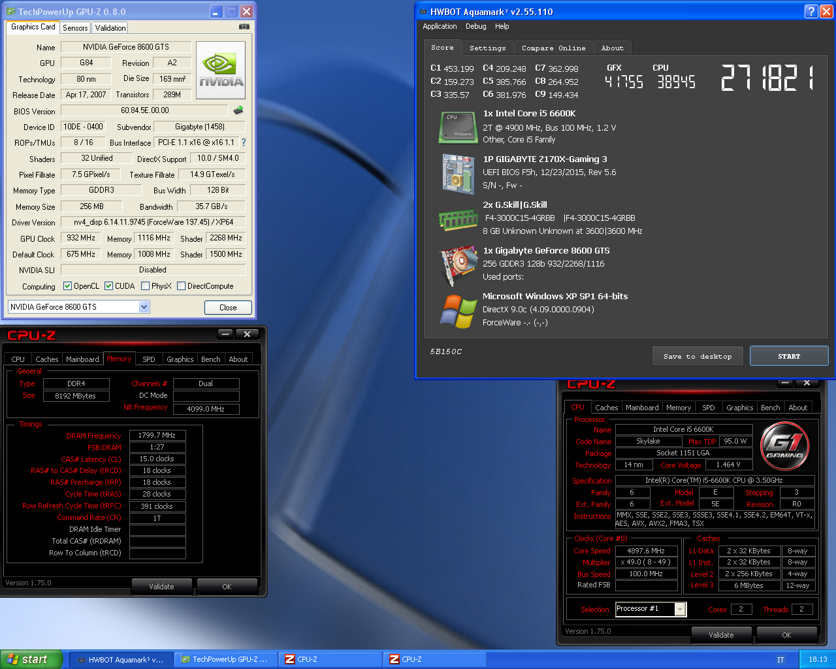
Task: Click the BIOS save chip icon in GPU-Z
Action: click(x=238, y=110)
